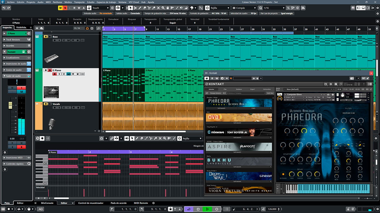Open lower zone settings gear next to MIDI Remote
The width and height of the screenshot is (380, 213).
tap(154, 203)
